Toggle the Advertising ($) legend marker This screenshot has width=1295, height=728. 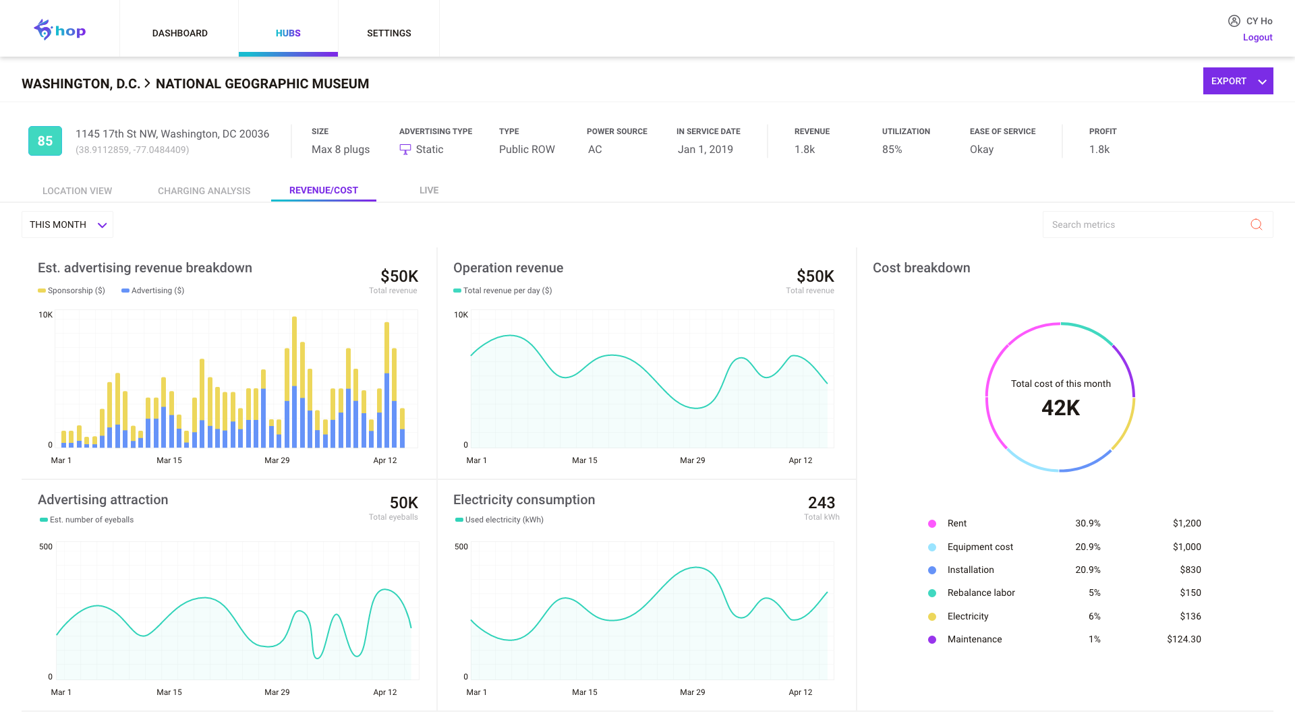coord(125,291)
